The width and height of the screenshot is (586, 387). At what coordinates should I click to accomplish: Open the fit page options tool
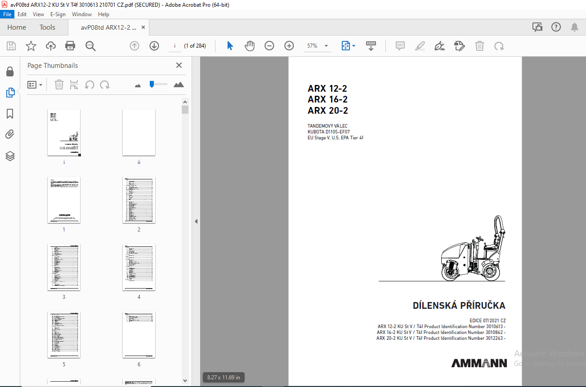pos(346,46)
